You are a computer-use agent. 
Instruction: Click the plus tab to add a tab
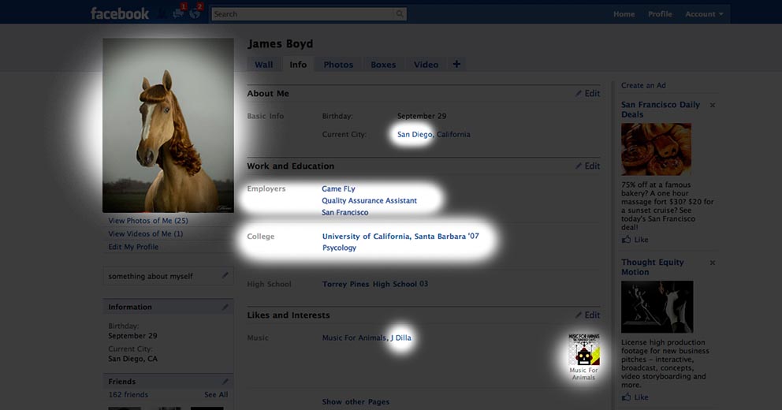(x=456, y=65)
